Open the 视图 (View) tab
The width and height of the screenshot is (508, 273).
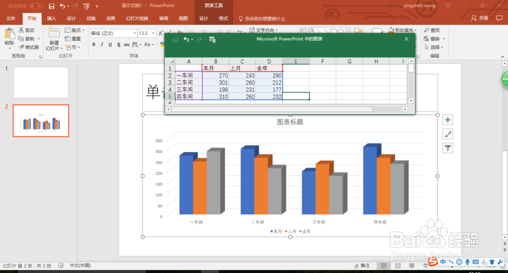pos(183,18)
